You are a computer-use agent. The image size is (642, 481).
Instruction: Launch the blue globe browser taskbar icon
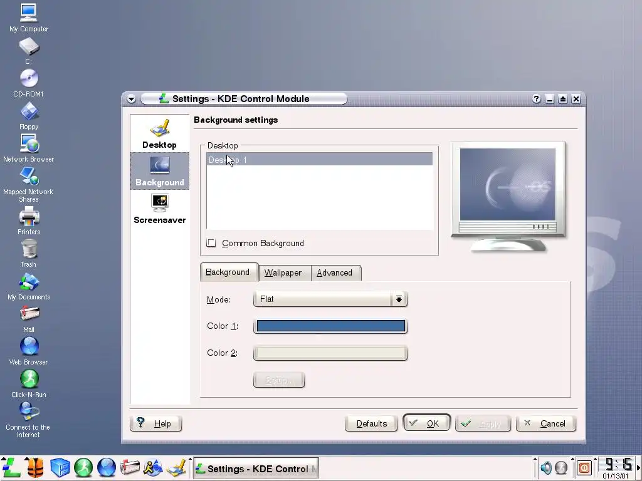coord(107,467)
